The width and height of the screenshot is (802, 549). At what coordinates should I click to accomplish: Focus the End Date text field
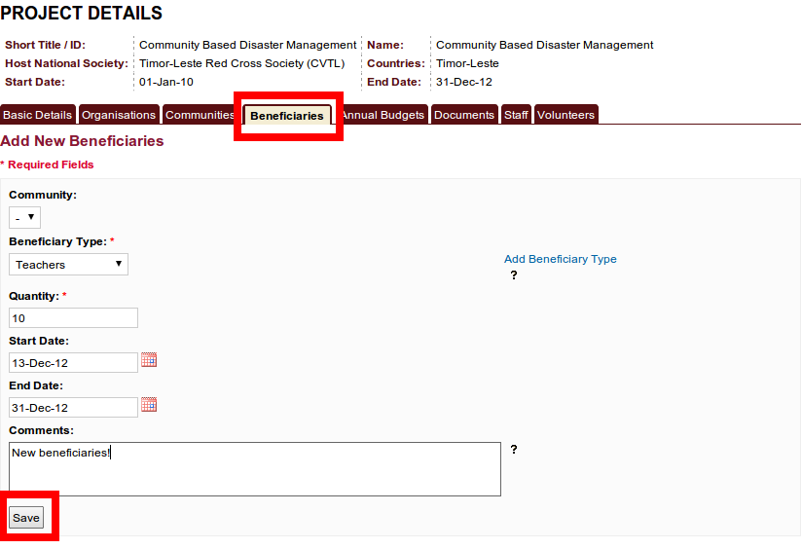(73, 407)
